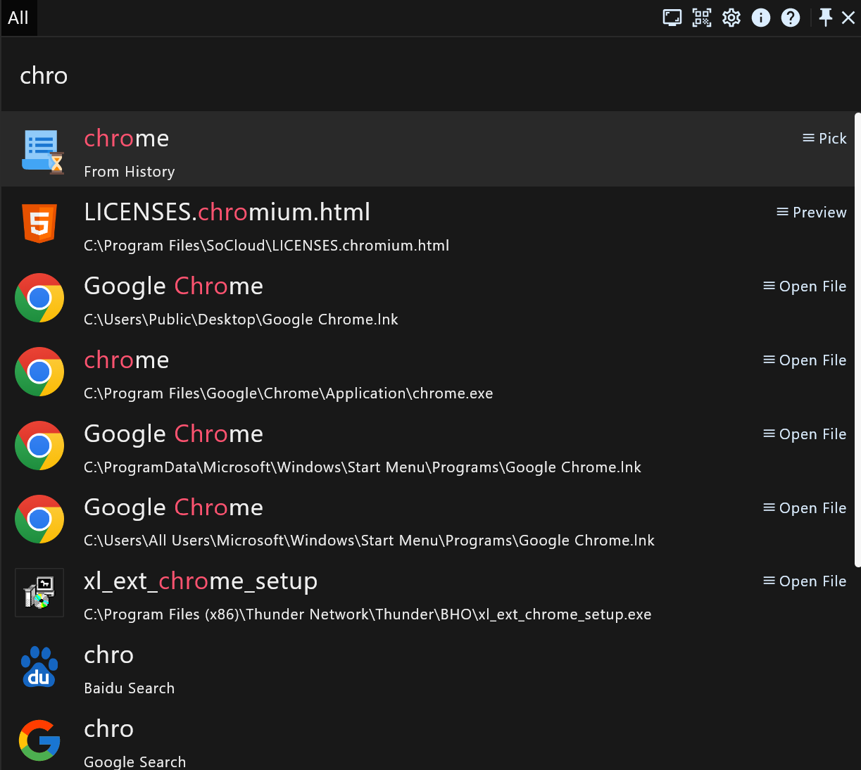Open settings via the gear icon
This screenshot has height=770, width=861.
(731, 18)
